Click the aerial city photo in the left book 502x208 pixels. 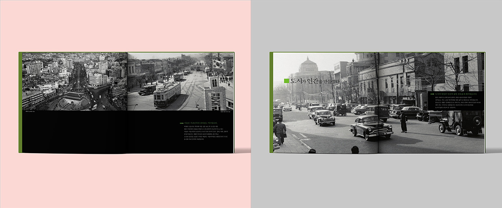pos(74,81)
